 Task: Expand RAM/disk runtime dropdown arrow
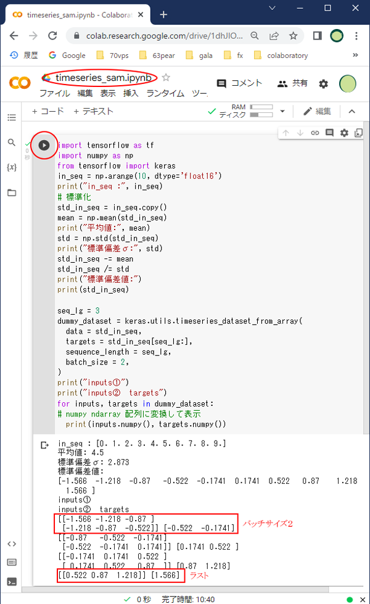click(x=282, y=111)
